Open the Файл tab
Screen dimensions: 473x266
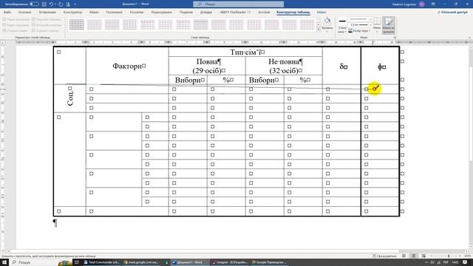[x=7, y=13]
